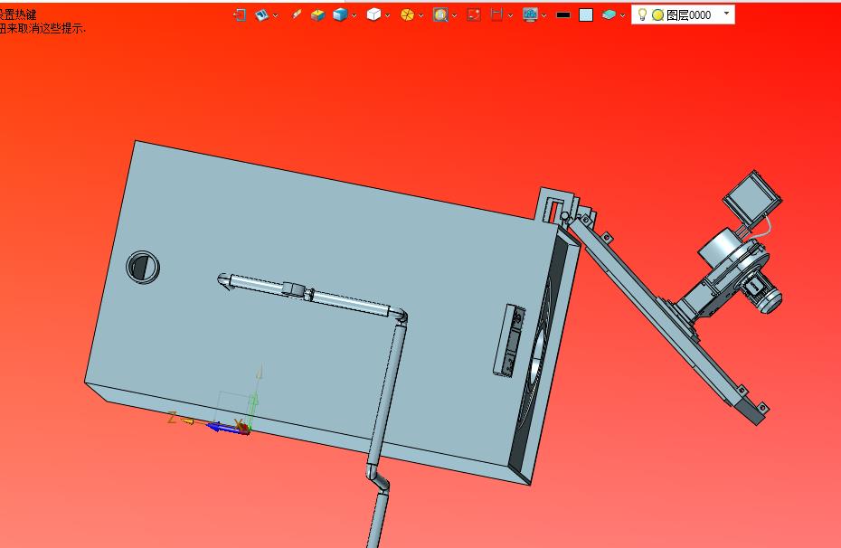Image resolution: width=841 pixels, height=548 pixels.
Task: Open the 图层0000 layer dropdown
Action: 727,14
